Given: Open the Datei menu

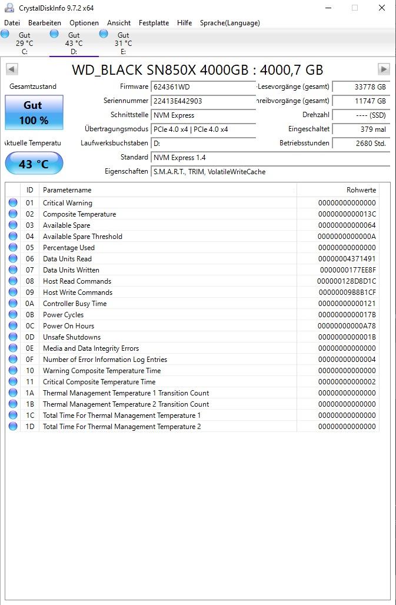Looking at the screenshot, I should 12,23.
